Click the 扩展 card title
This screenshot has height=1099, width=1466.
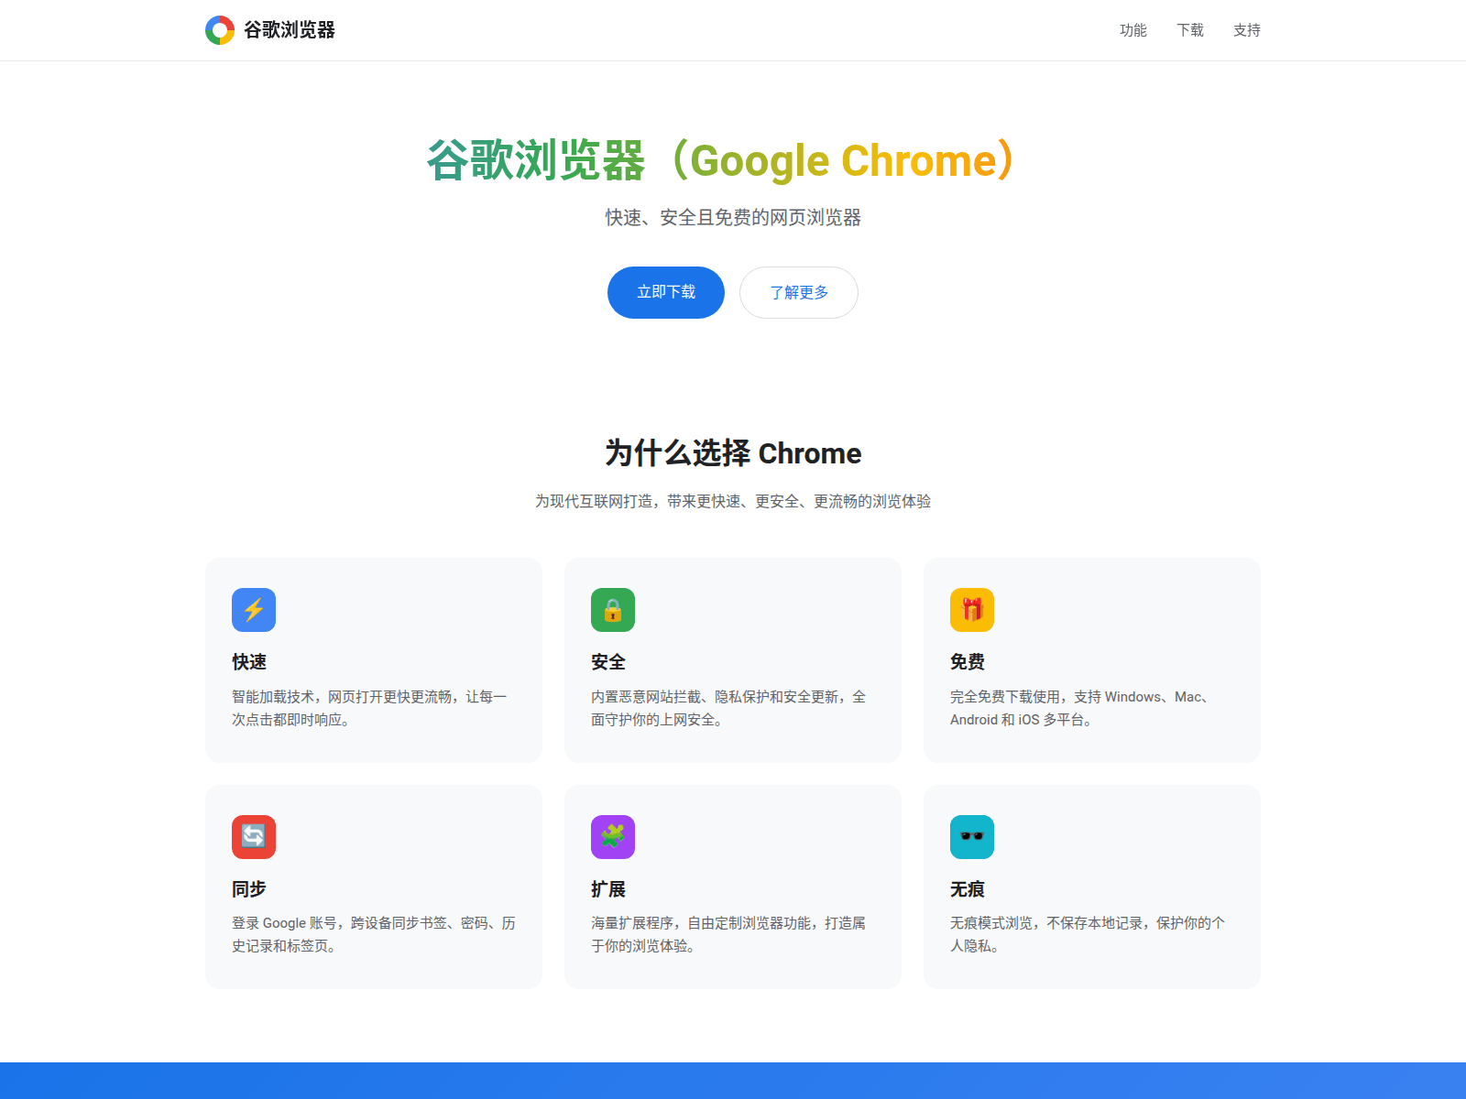pyautogui.click(x=608, y=888)
